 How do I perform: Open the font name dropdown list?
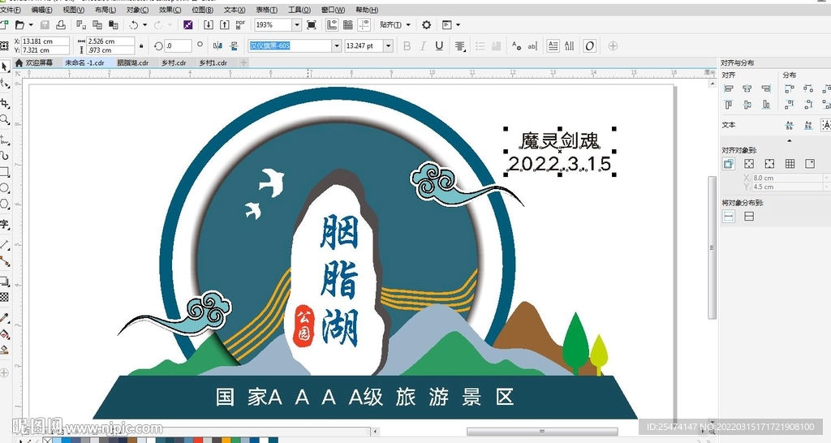[337, 46]
